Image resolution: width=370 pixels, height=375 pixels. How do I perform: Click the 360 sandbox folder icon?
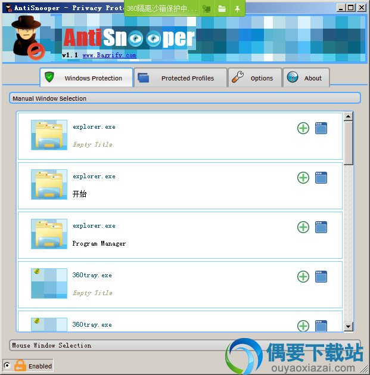point(222,9)
